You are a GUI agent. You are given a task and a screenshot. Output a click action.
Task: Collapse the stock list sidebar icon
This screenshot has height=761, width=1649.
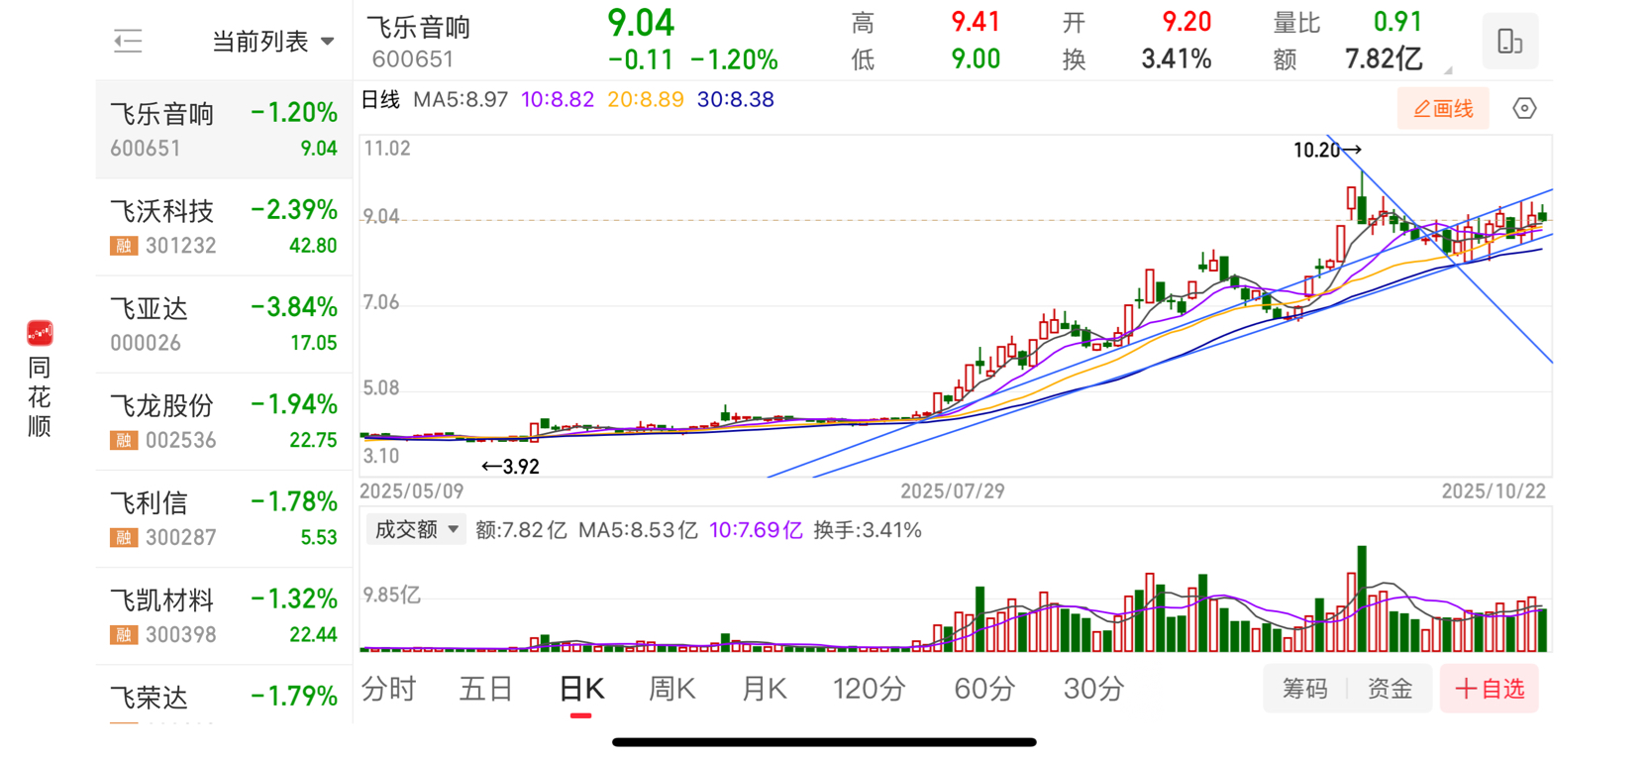click(128, 41)
